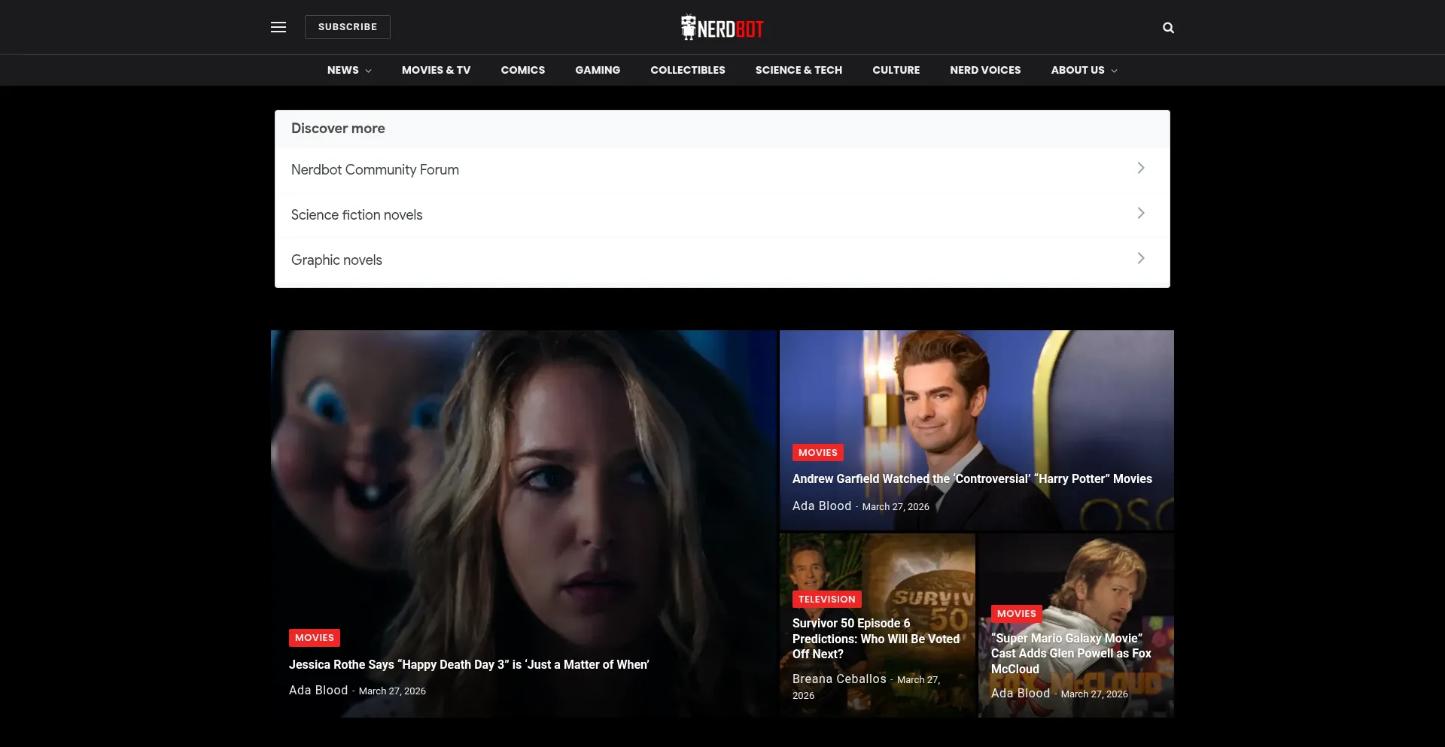The width and height of the screenshot is (1445, 747).
Task: Open the hamburger menu icon
Action: point(278,27)
